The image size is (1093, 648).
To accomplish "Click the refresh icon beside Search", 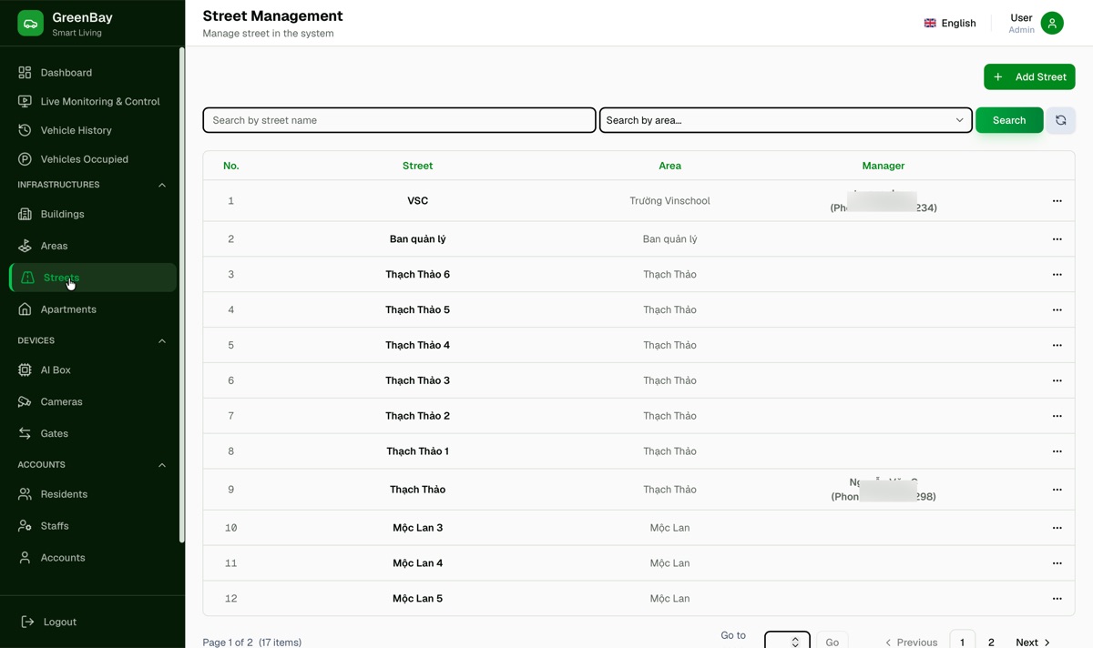I will (1061, 120).
